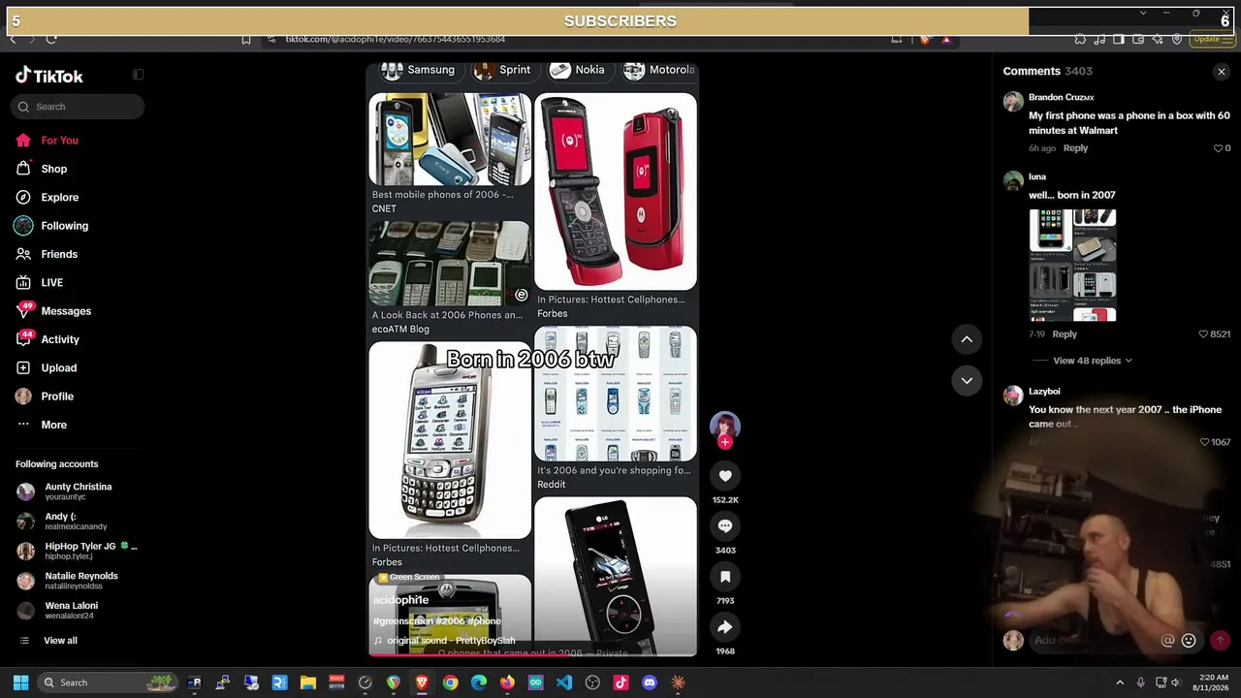The image size is (1241, 698).
Task: Close the comments panel
Action: pyautogui.click(x=1222, y=72)
